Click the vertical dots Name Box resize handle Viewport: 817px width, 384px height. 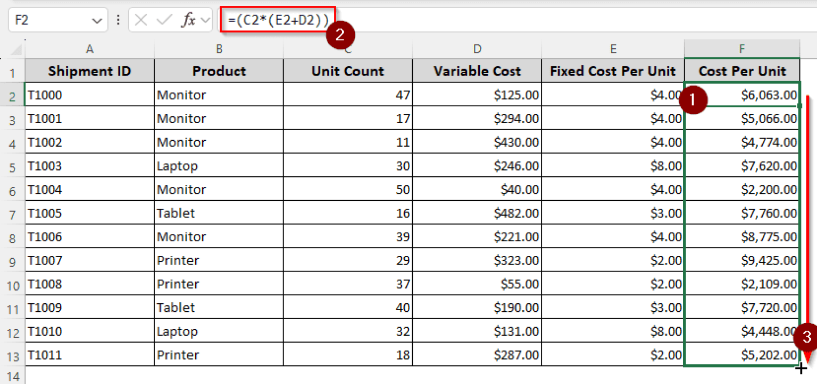(x=118, y=21)
